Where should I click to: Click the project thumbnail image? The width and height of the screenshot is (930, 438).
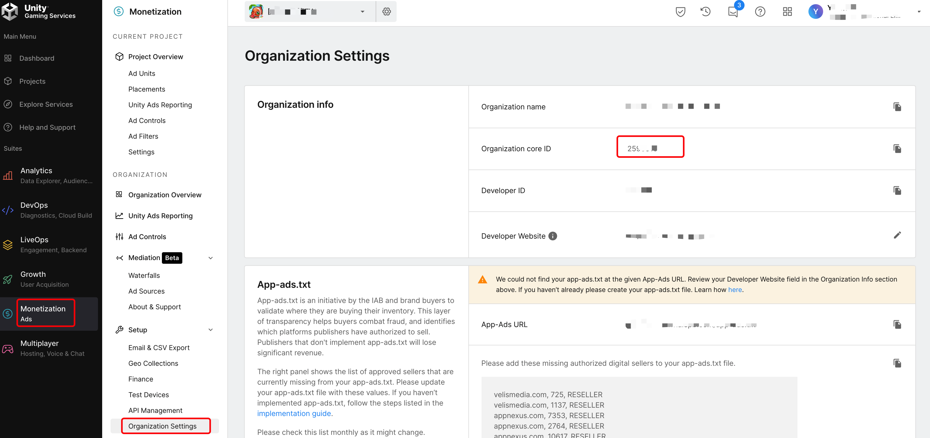(256, 12)
